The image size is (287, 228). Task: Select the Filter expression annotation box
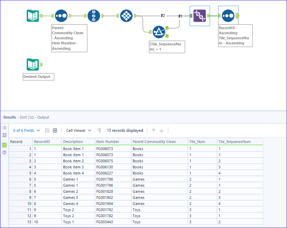click(x=167, y=47)
